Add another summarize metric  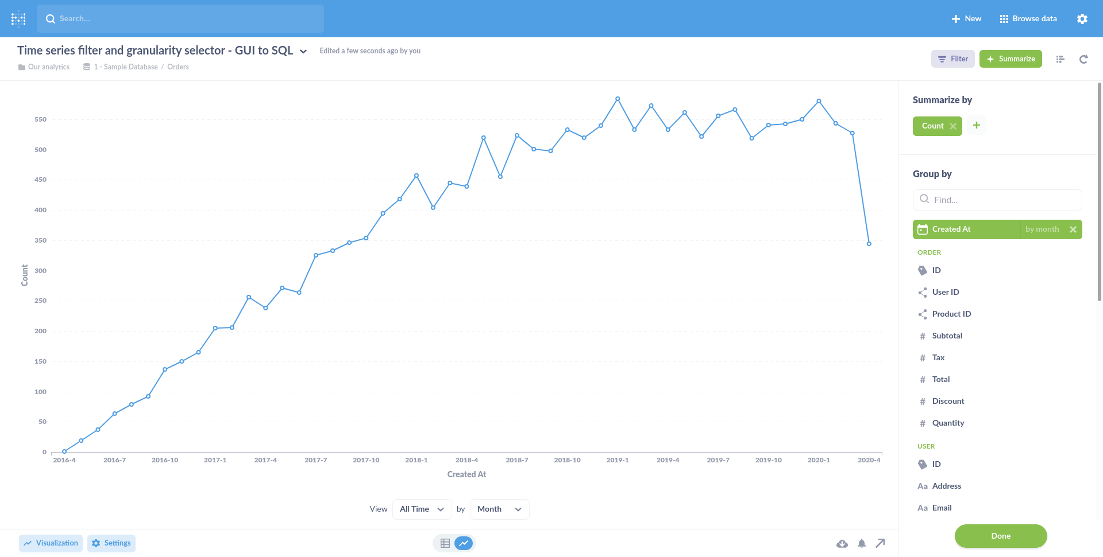[x=977, y=126]
